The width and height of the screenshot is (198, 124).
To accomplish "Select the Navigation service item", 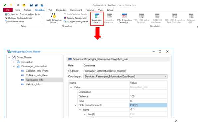I will (x=27, y=62).
